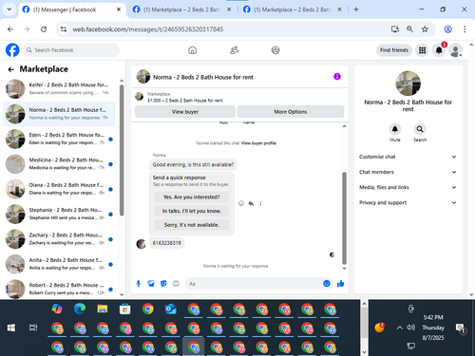Open File Explorer from the taskbar

(103, 309)
